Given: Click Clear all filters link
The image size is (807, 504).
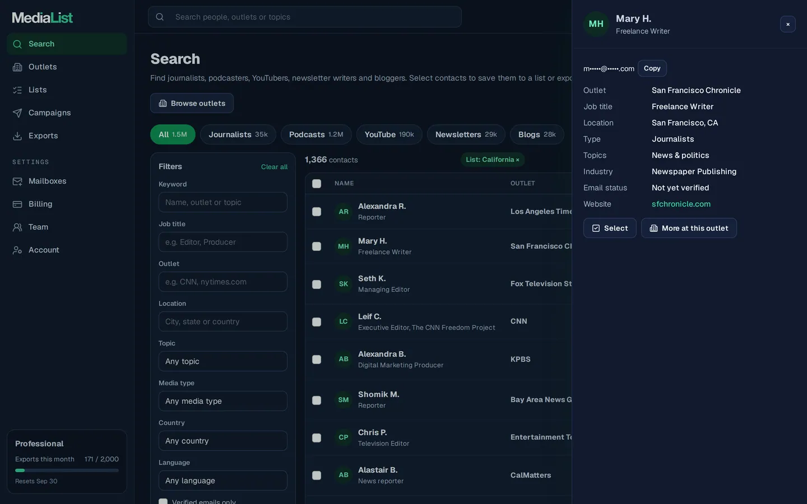Looking at the screenshot, I should [274, 167].
